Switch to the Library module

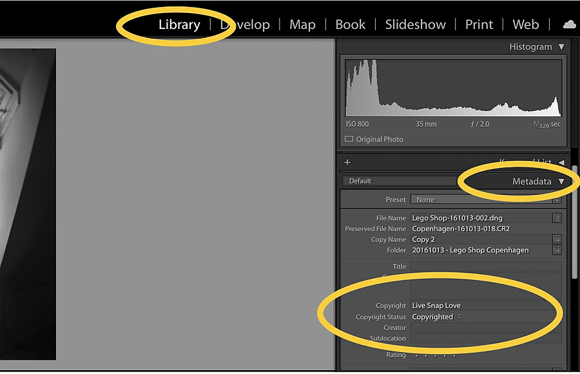[179, 24]
